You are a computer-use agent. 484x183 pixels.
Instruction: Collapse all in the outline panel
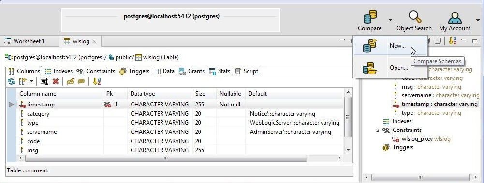438,41
